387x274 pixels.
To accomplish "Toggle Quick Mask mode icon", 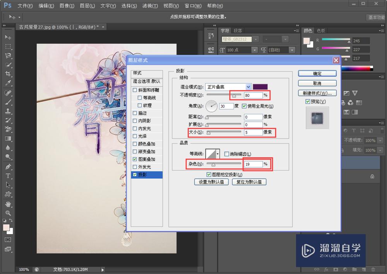I will click(x=8, y=240).
